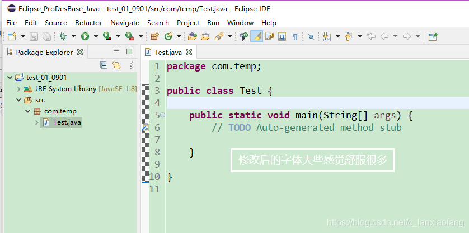Collapse main method fold marker line 5
This screenshot has height=233, width=469.
pos(163,115)
